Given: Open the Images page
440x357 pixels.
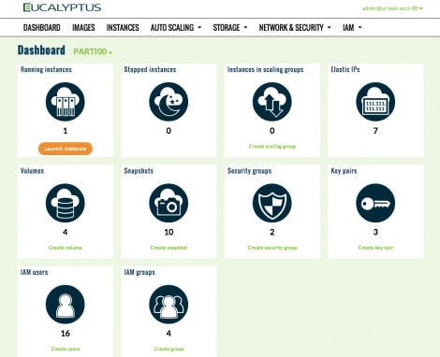Looking at the screenshot, I should click(x=83, y=27).
